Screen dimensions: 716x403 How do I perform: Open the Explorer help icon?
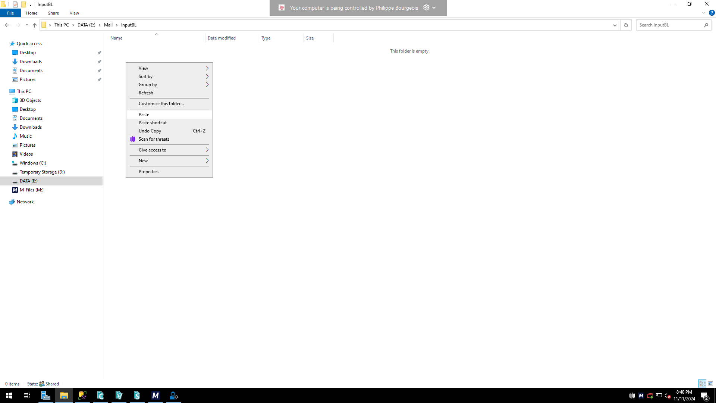click(x=712, y=13)
